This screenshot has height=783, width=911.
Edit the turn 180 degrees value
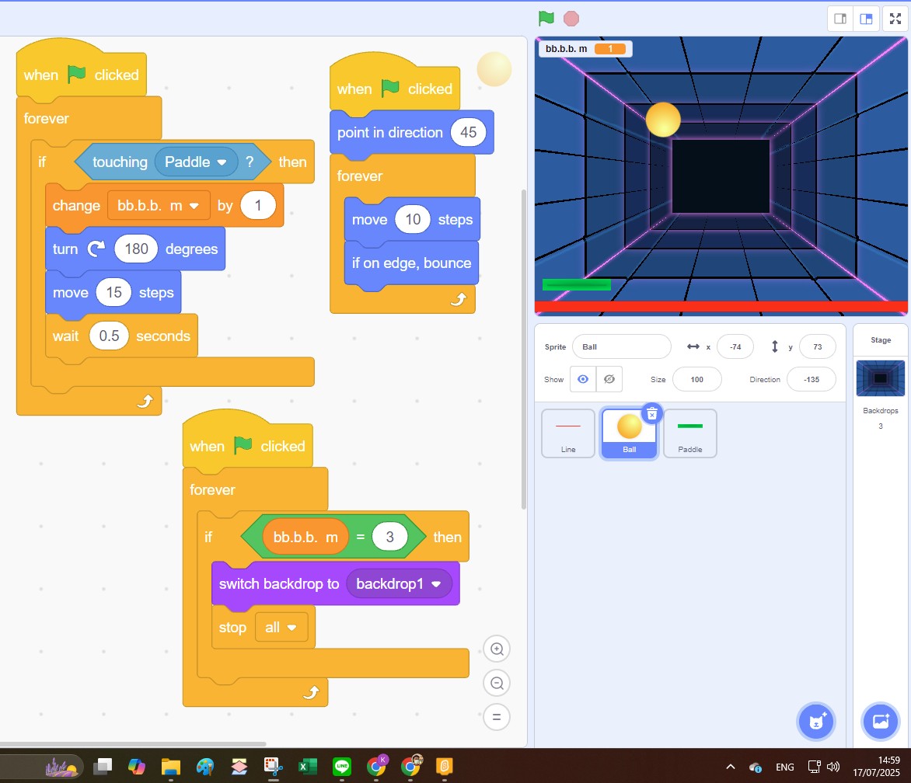[x=137, y=249]
